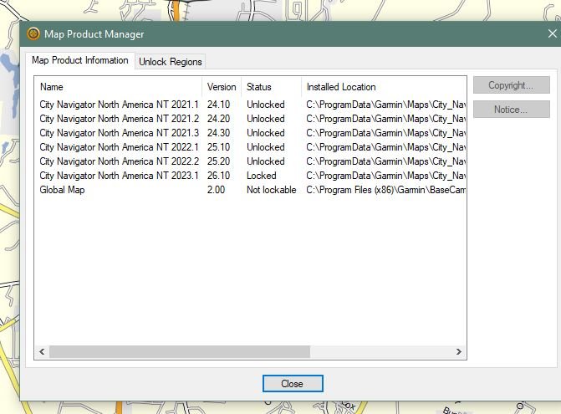Click version 2.00 cell
The image size is (561, 414).
pyautogui.click(x=216, y=190)
